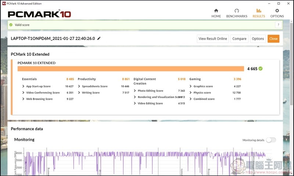The width and height of the screenshot is (294, 176).
Task: Open help with the question mark button
Action: click(x=279, y=25)
